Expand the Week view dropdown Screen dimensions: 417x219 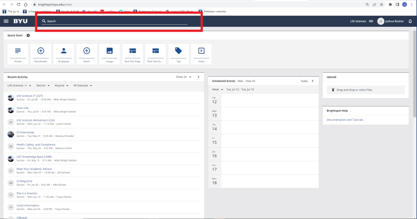point(217,90)
